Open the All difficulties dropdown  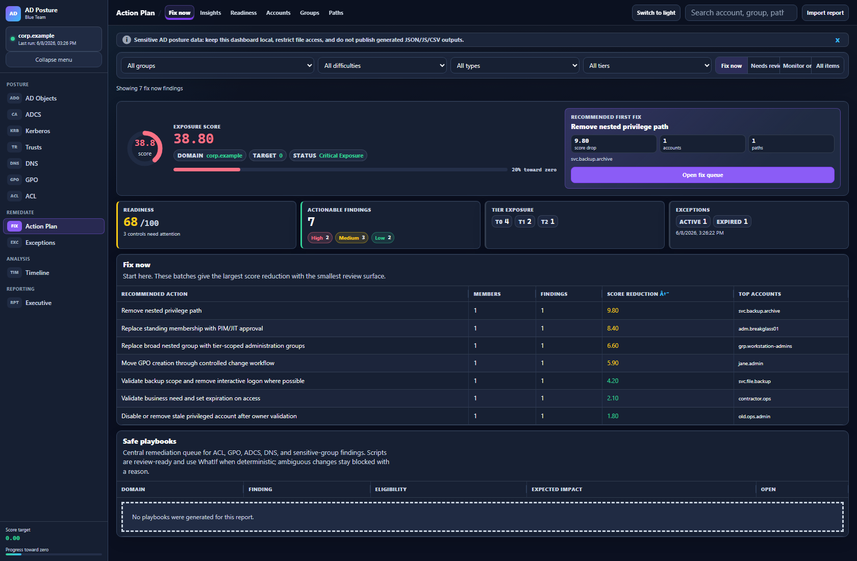click(x=382, y=66)
